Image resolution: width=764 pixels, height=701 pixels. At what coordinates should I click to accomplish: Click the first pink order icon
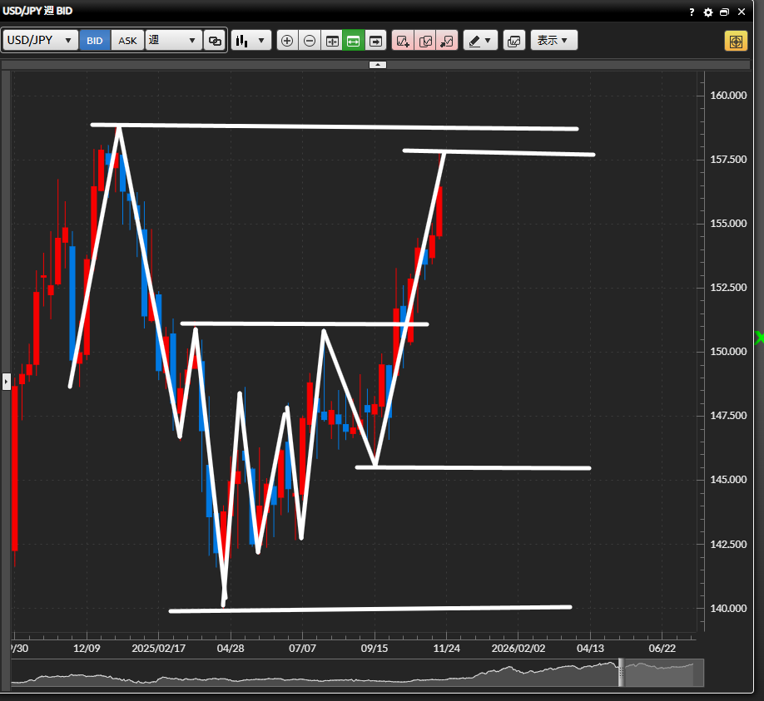[403, 41]
